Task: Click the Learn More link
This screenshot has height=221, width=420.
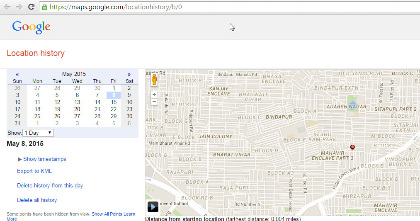Action: click(x=129, y=214)
